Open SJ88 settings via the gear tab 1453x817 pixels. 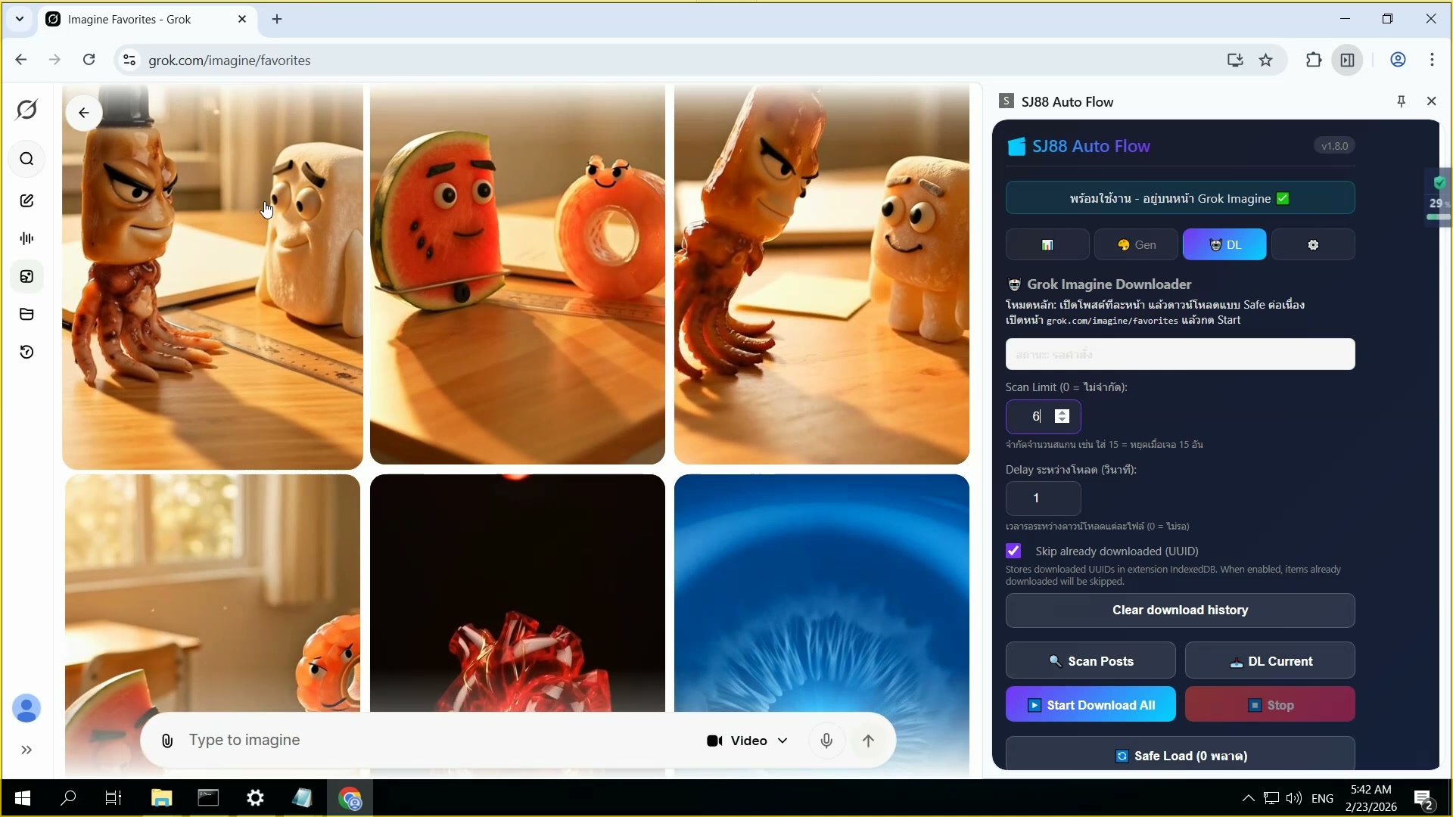coord(1313,244)
